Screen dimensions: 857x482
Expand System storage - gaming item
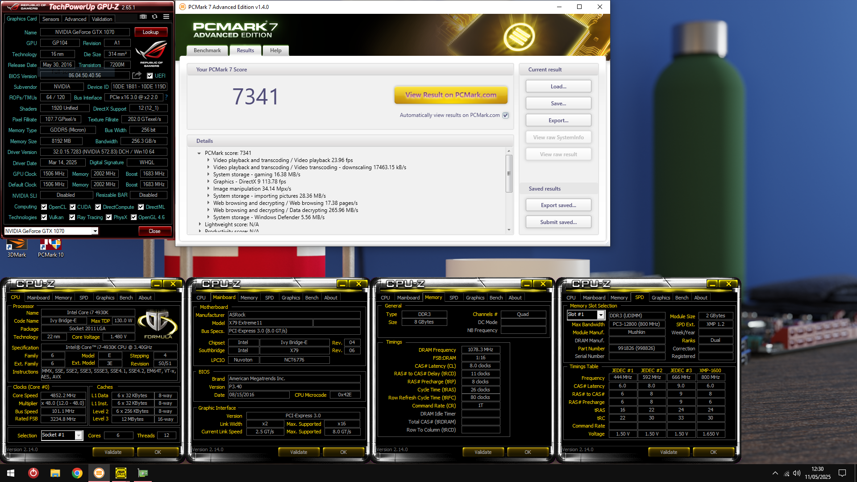pyautogui.click(x=208, y=175)
